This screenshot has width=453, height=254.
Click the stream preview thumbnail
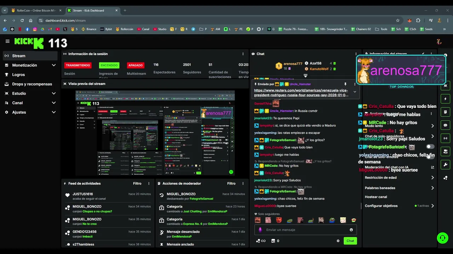point(155,133)
